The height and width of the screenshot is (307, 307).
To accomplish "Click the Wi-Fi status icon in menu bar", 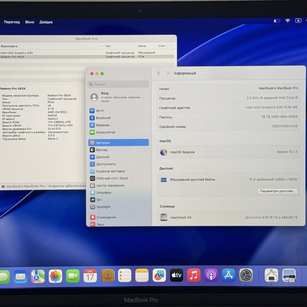I will coord(287,21).
